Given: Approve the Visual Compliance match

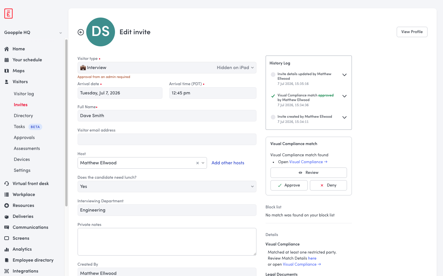Looking at the screenshot, I should click(x=289, y=185).
